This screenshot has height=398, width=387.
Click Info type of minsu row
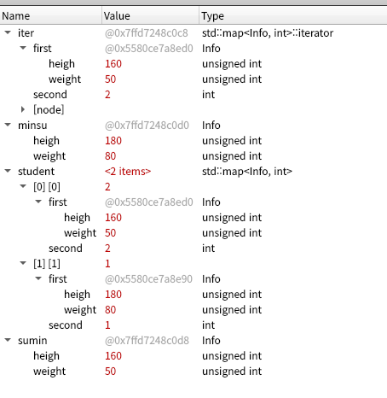click(211, 126)
